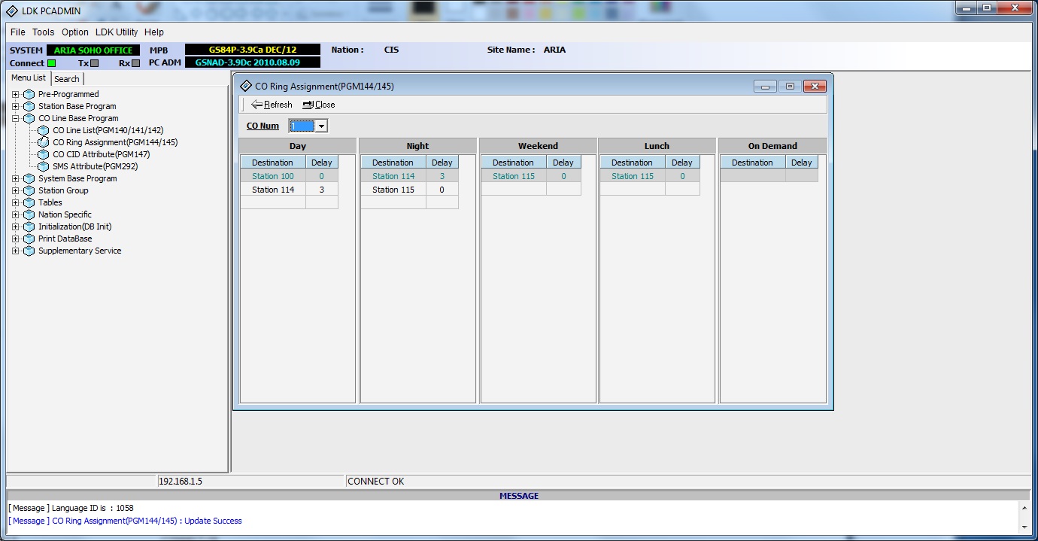Click the Print DataBase cube icon
Screen dimensions: 1038x541
click(x=29, y=239)
